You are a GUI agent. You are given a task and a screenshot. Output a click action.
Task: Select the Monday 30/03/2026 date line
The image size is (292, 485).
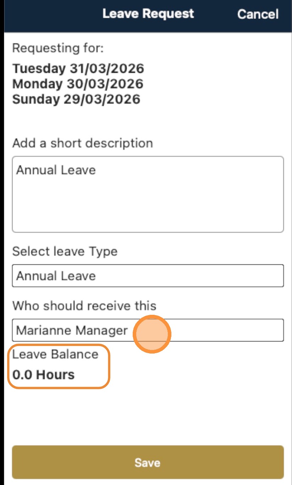(x=78, y=84)
